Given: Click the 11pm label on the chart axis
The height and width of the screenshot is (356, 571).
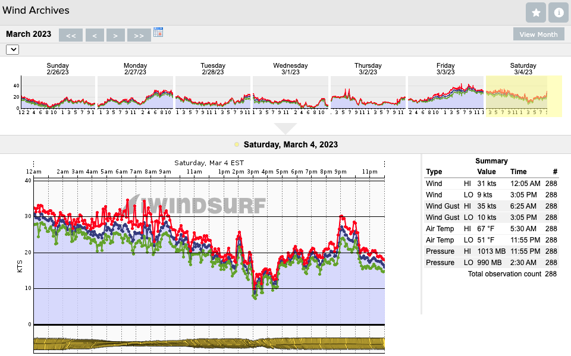Looking at the screenshot, I should tap(369, 171).
